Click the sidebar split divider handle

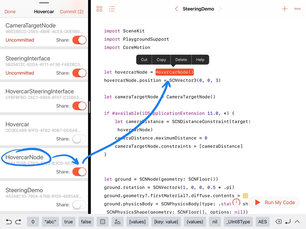pos(89,107)
